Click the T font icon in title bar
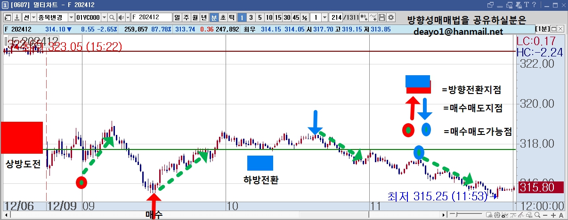The image size is (568, 220). pos(527,5)
